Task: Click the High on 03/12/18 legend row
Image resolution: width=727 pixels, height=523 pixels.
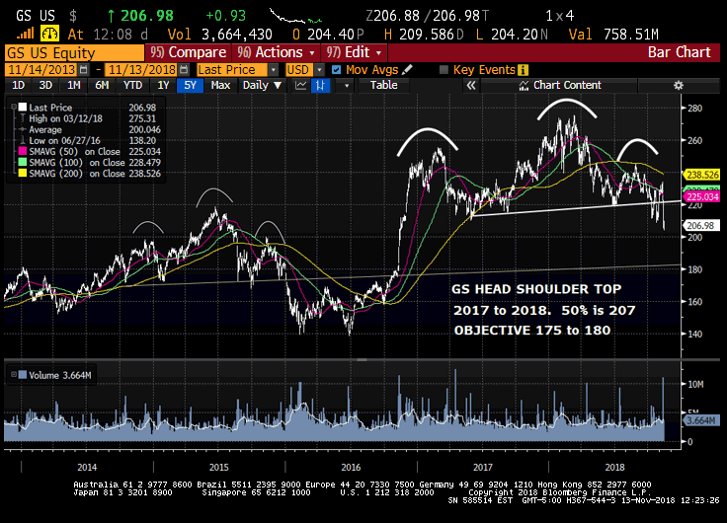Action: pos(87,118)
